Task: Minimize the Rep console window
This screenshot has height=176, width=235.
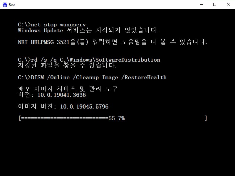Action: coord(202,4)
